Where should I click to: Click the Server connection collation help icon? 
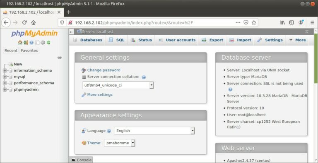pos(144,77)
